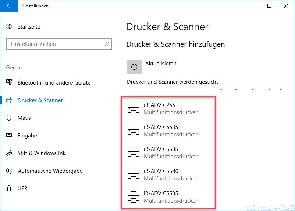Click Multifunktionsdrucker under iR-ADV C5540

click(171, 179)
